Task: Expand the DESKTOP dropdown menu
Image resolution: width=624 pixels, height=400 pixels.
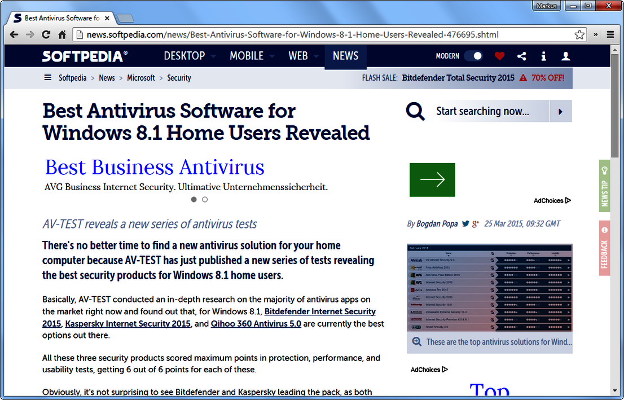Action: click(186, 56)
